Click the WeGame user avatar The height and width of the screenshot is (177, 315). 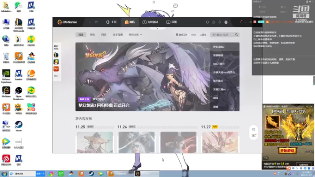[x=226, y=22]
